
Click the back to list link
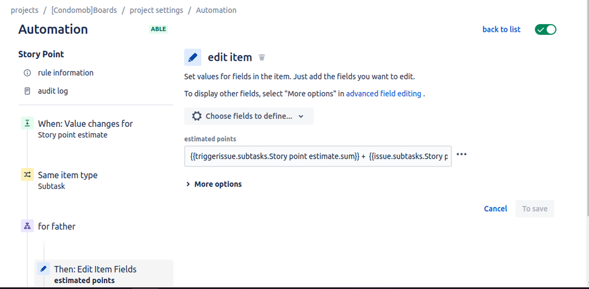point(502,29)
